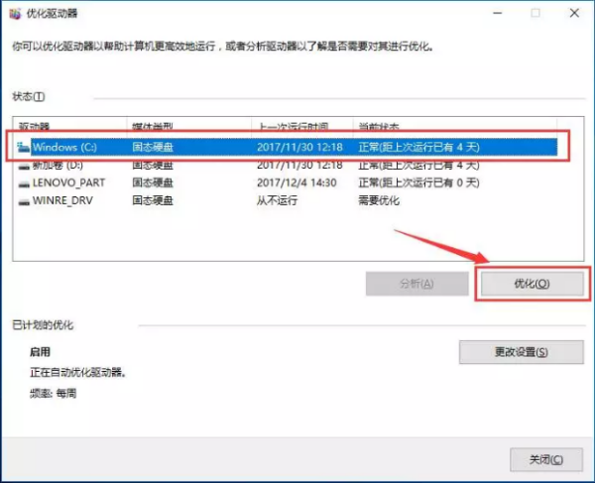Open 更改设置(S) for scheduled optimization
Image resolution: width=595 pixels, height=483 pixels.
tap(519, 351)
